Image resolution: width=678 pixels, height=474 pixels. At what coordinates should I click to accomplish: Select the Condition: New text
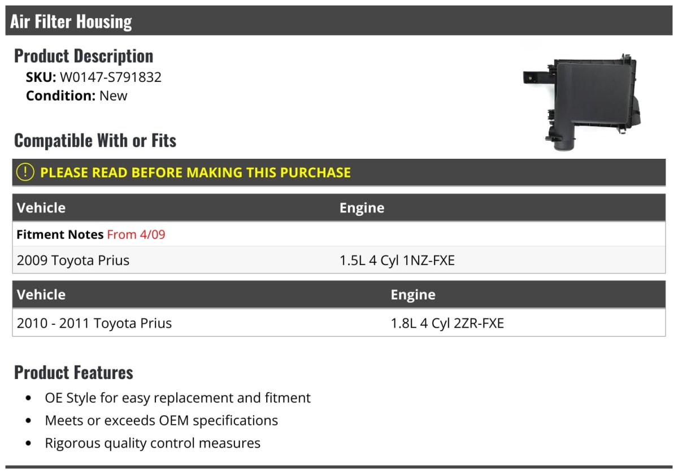tap(77, 95)
